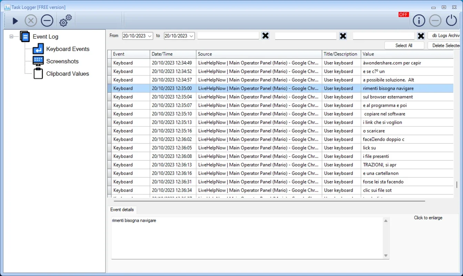Click the Screenshots monitor icon
This screenshot has width=463, height=276.
(x=38, y=61)
